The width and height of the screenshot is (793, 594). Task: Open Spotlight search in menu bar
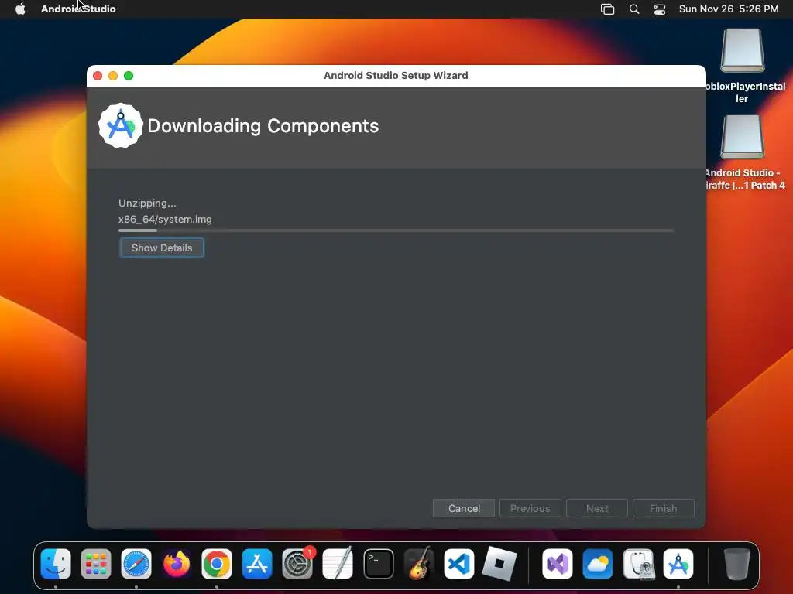click(633, 9)
